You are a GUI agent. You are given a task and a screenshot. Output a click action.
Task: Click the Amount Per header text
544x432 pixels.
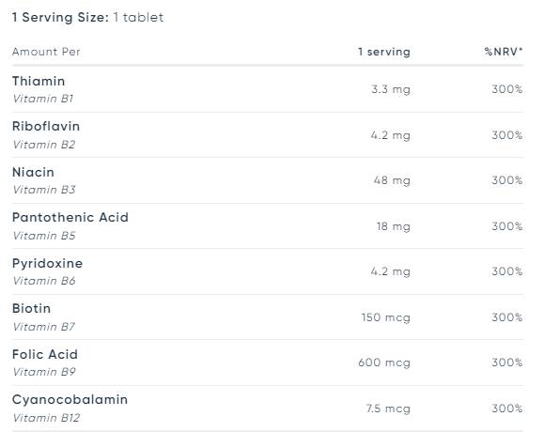46,52
